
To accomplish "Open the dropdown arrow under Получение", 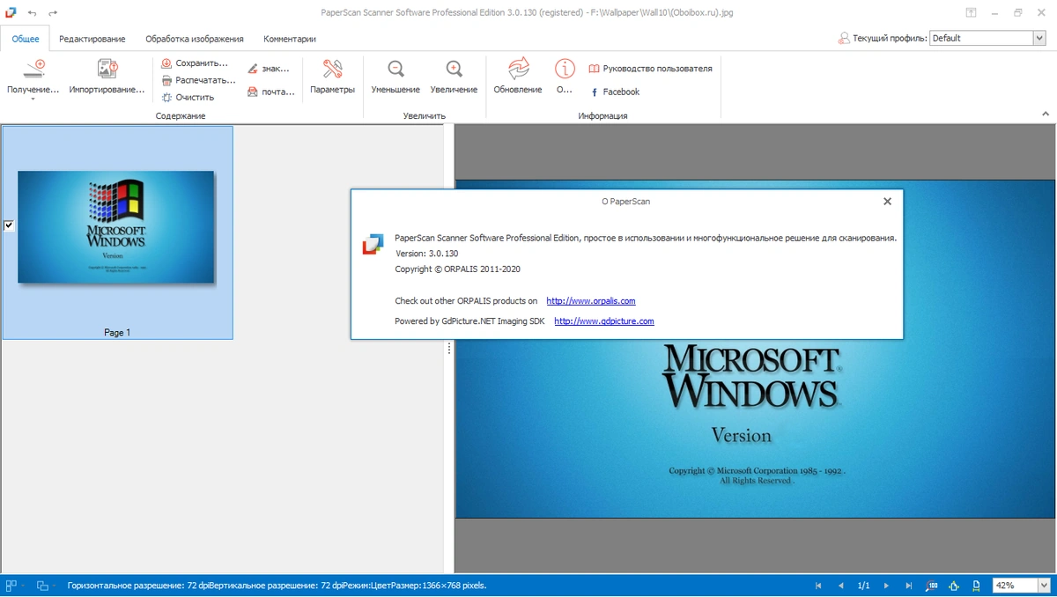I will click(x=33, y=99).
